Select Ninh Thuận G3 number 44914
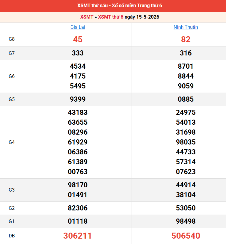 (x=186, y=185)
